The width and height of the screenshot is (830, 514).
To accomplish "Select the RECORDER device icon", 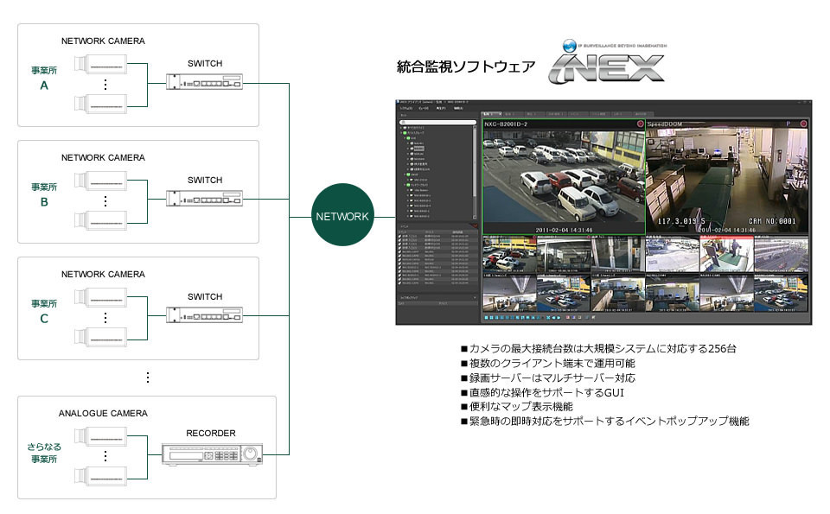I will pos(212,454).
